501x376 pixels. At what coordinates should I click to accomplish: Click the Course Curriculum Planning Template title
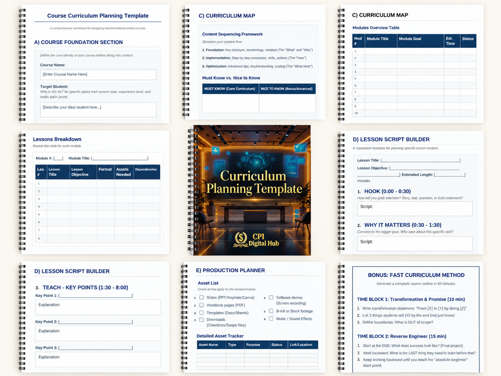[98, 16]
